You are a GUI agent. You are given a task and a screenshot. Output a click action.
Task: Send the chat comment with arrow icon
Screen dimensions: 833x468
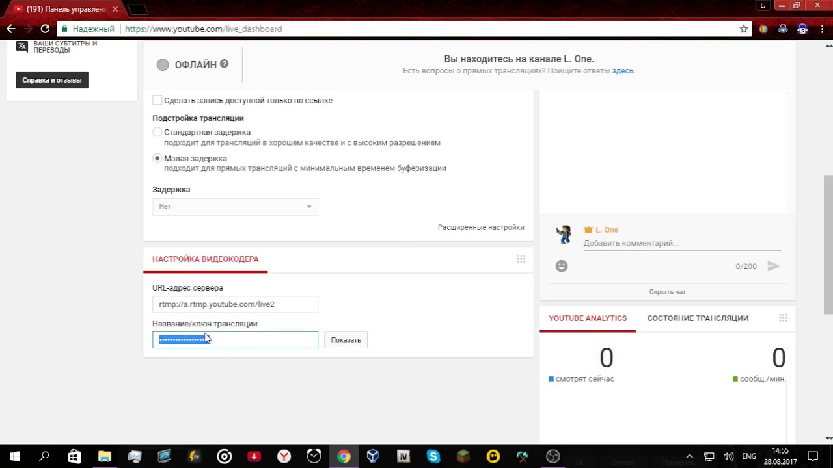(x=773, y=266)
